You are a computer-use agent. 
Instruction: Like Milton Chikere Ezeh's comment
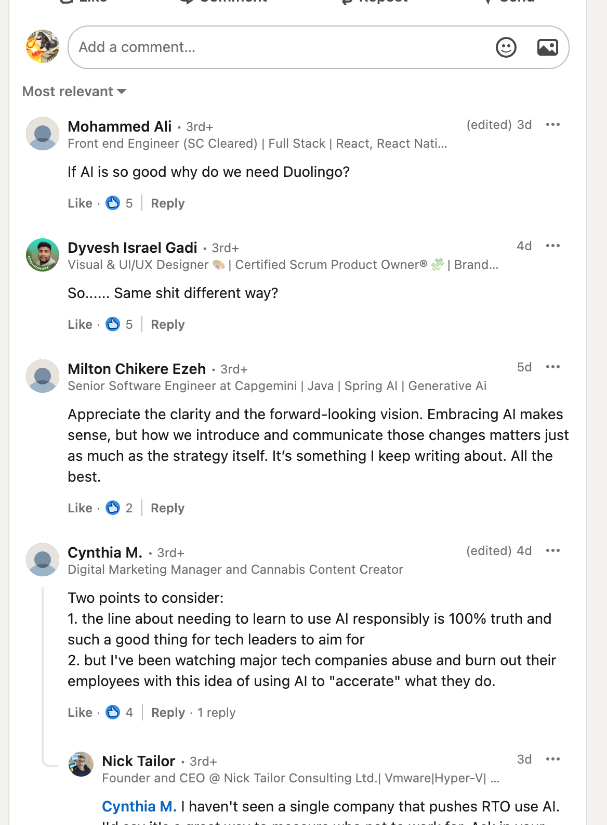(x=80, y=508)
